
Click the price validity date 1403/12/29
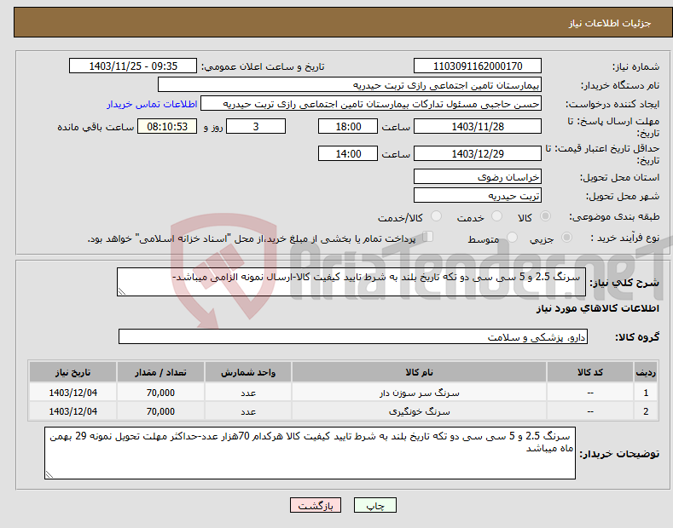[478, 153]
